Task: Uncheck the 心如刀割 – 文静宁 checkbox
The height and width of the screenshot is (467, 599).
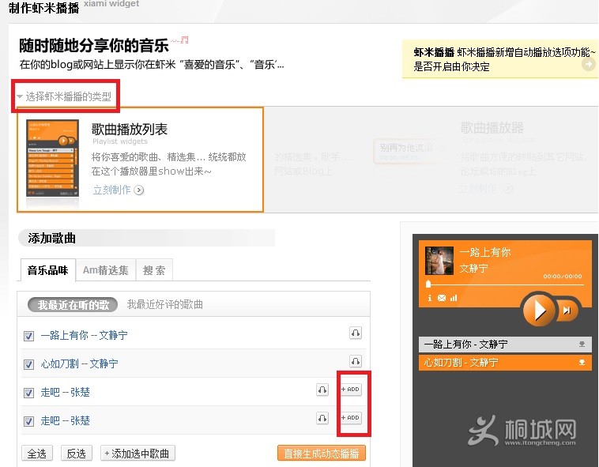Action: pyautogui.click(x=29, y=364)
